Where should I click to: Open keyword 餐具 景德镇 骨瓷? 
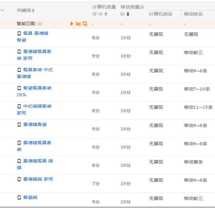click(x=33, y=37)
